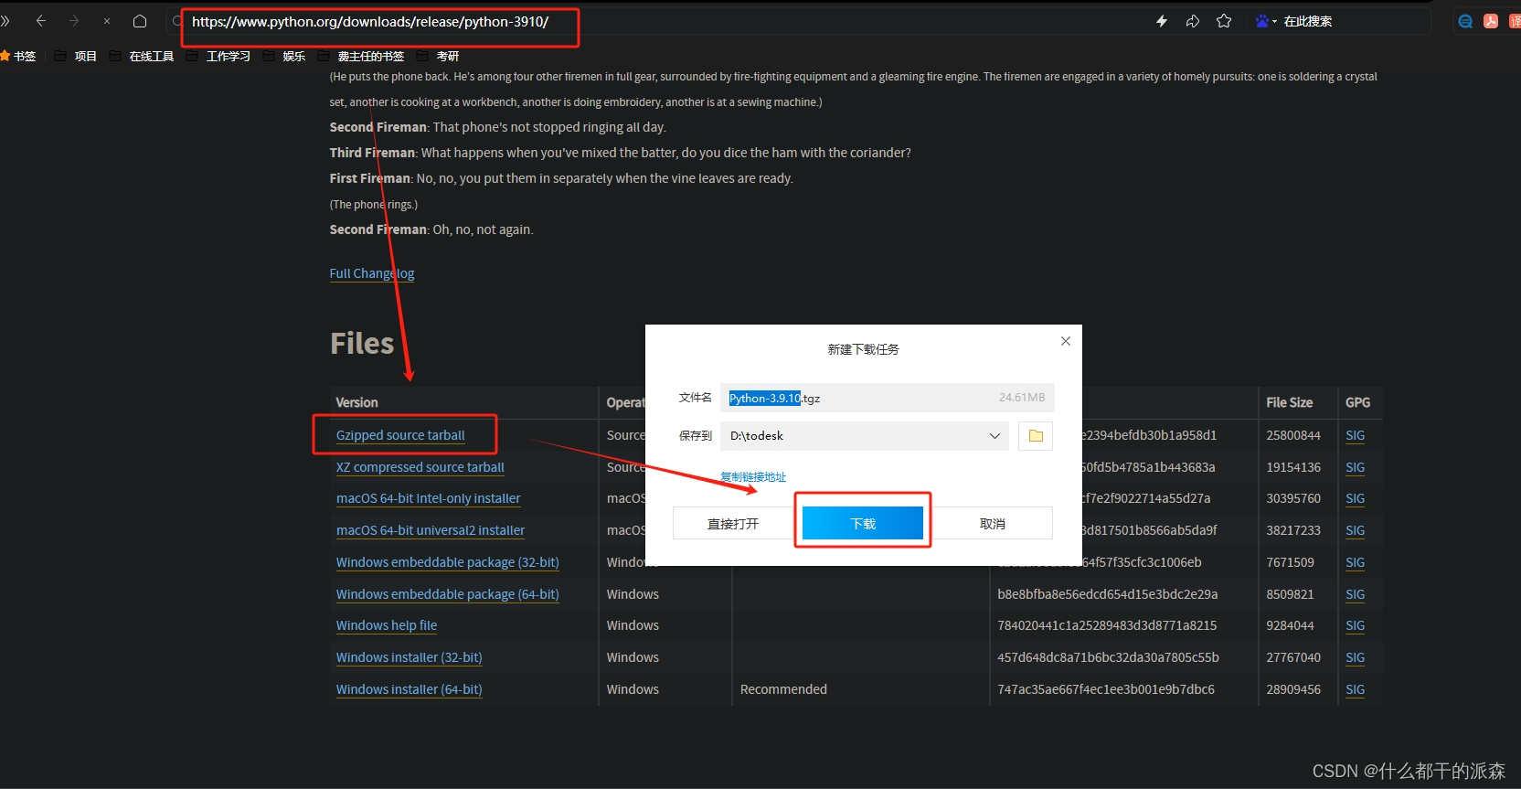Image resolution: width=1521 pixels, height=789 pixels.
Task: Click the 直接打开 button
Action: (733, 524)
